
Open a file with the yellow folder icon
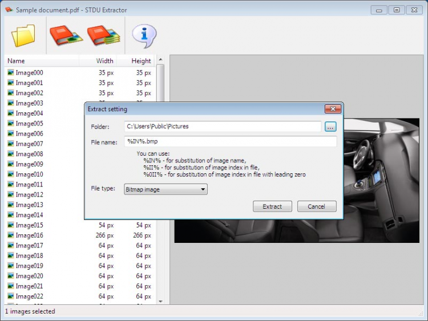click(x=23, y=35)
